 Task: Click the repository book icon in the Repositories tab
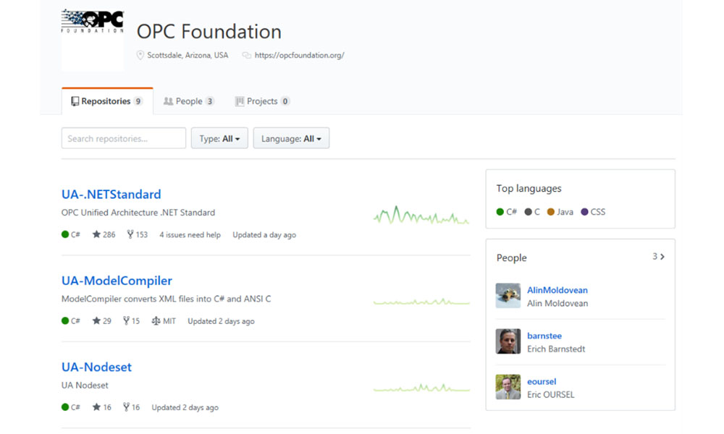point(75,101)
